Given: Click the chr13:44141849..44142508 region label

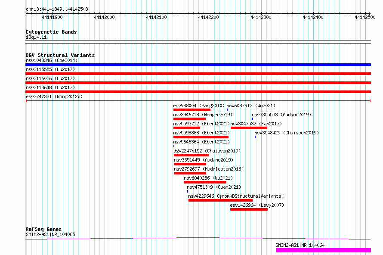Looking at the screenshot, I should 57,9.
